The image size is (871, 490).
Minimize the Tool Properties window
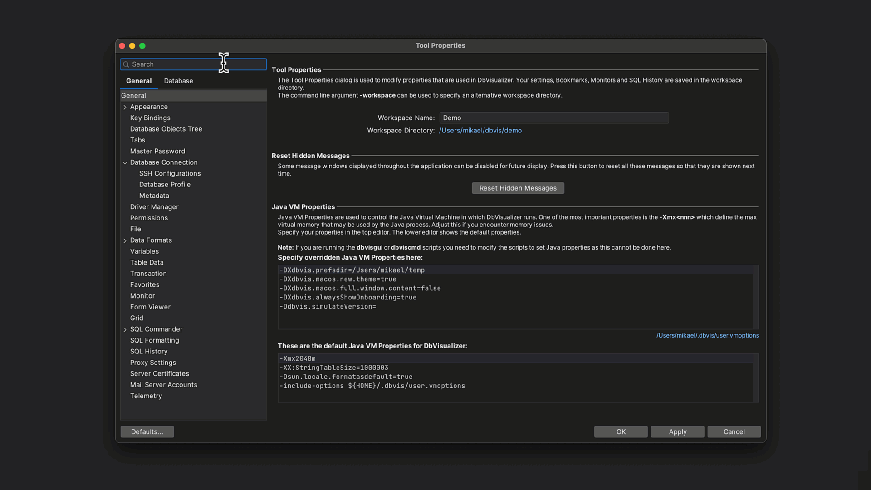coord(132,46)
